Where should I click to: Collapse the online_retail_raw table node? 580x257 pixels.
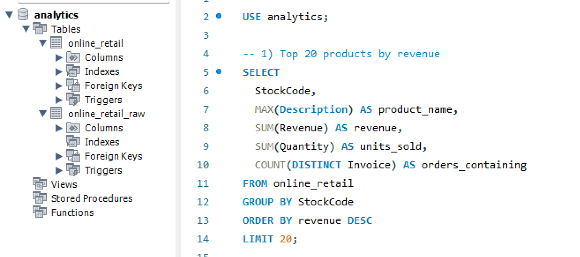(x=42, y=114)
